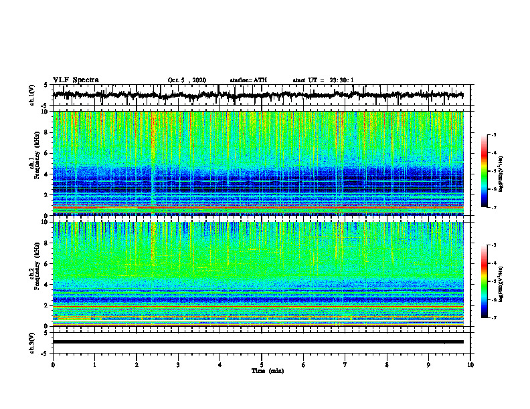Click the '-3' tick on upper colorbar

click(x=493, y=134)
